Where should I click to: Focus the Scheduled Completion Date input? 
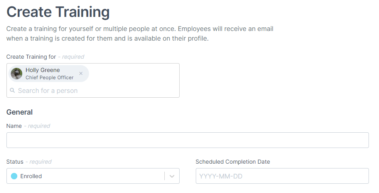pos(282,176)
